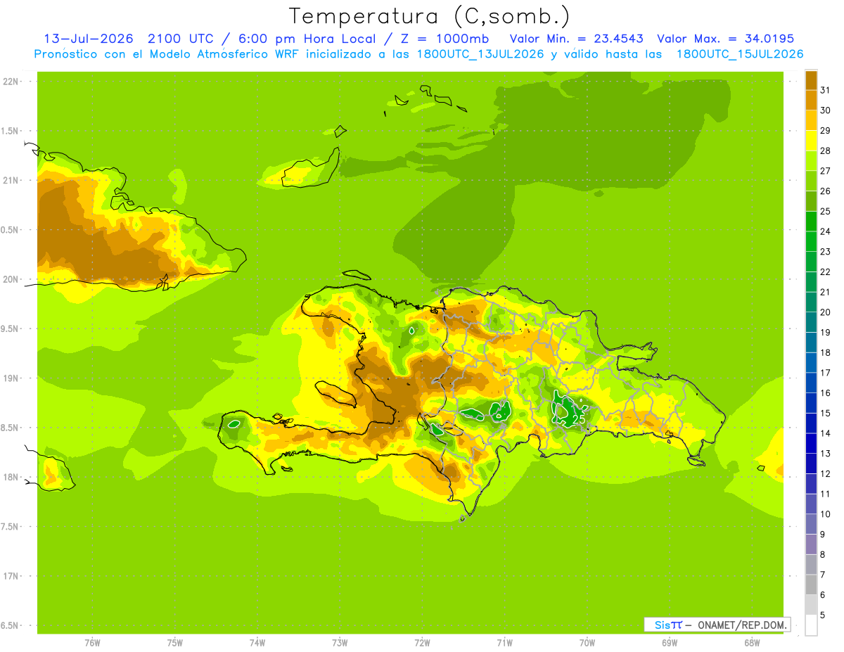This screenshot has height=652, width=844.
Task: Click the 20N latitude axis label
Action: pyautogui.click(x=11, y=279)
